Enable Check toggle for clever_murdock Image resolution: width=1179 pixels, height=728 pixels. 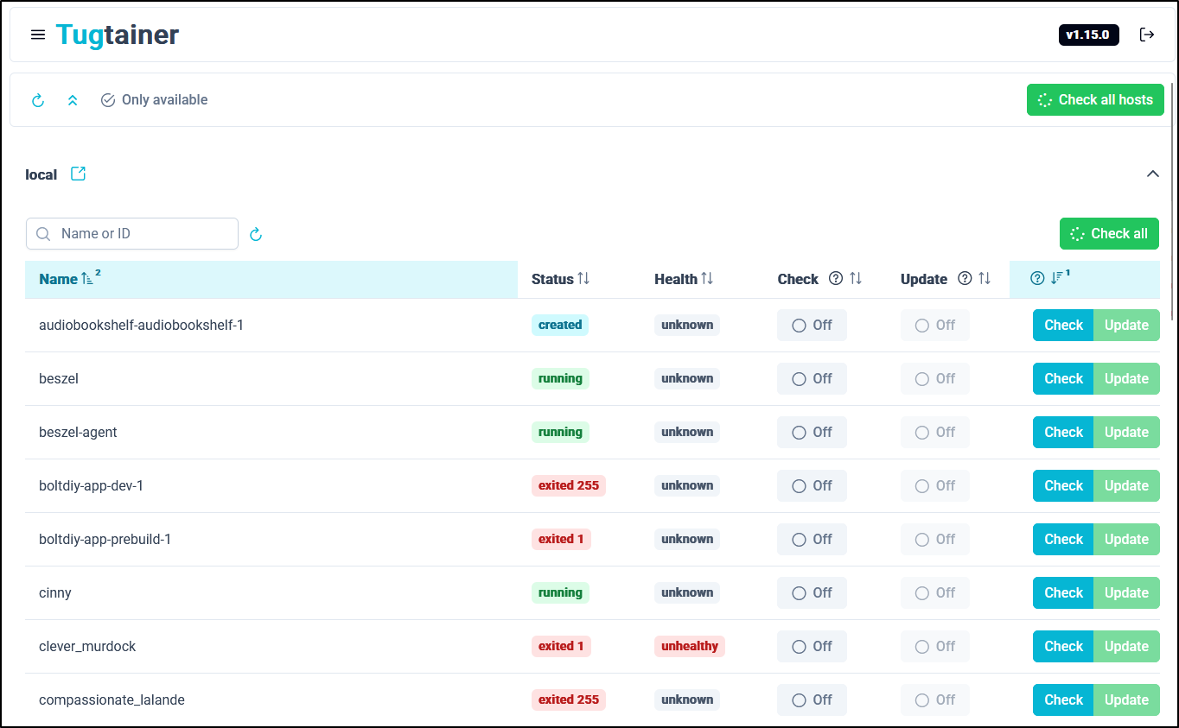811,647
